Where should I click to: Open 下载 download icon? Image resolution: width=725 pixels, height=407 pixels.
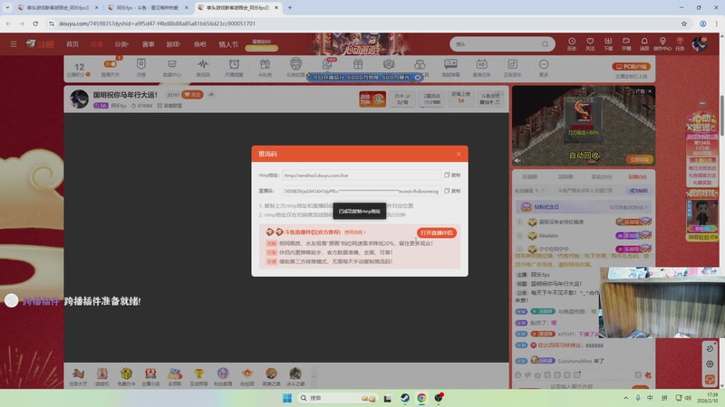[x=608, y=43]
